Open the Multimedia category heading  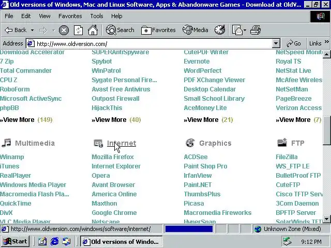pos(35,143)
